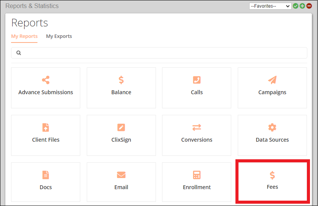Viewport: 318px width, 206px height.
Task: Click the ClixSign pencil icon
Action: (121, 128)
